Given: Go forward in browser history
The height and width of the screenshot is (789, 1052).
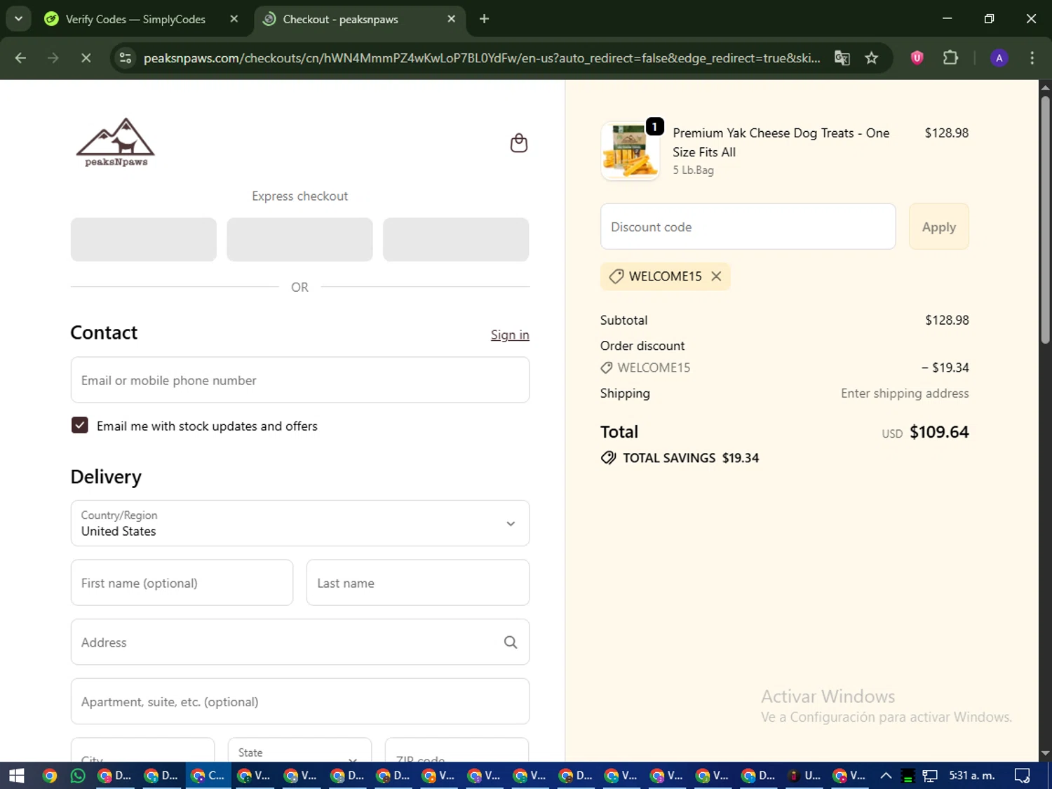Looking at the screenshot, I should [x=53, y=58].
